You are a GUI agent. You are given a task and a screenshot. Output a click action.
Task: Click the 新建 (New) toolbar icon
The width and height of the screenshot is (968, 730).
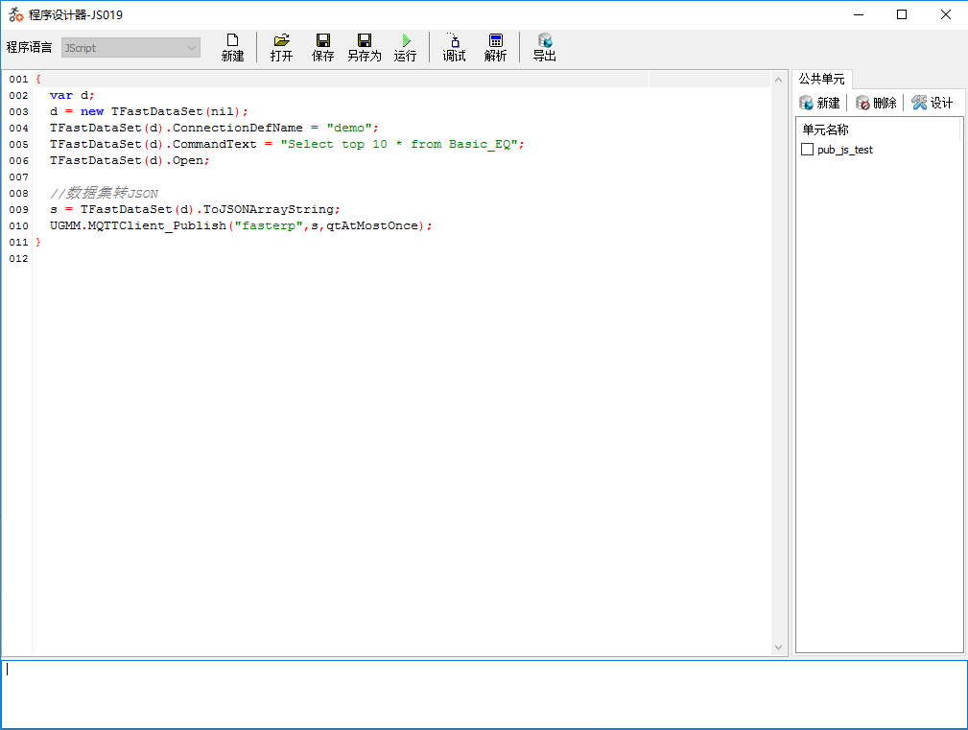(232, 48)
